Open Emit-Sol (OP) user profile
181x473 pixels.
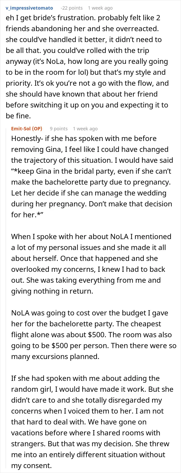click(27, 129)
